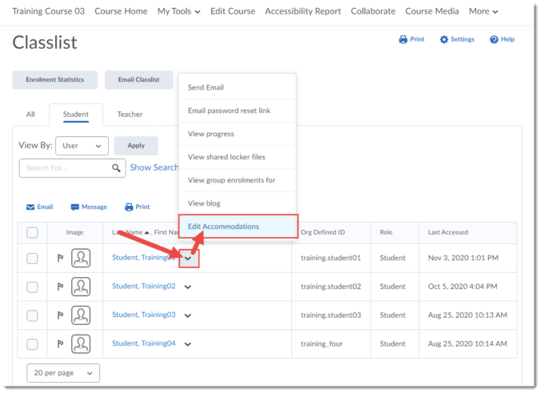Screen dimensions: 541x393
Task: Select View shared locker files
Action: 237,157
